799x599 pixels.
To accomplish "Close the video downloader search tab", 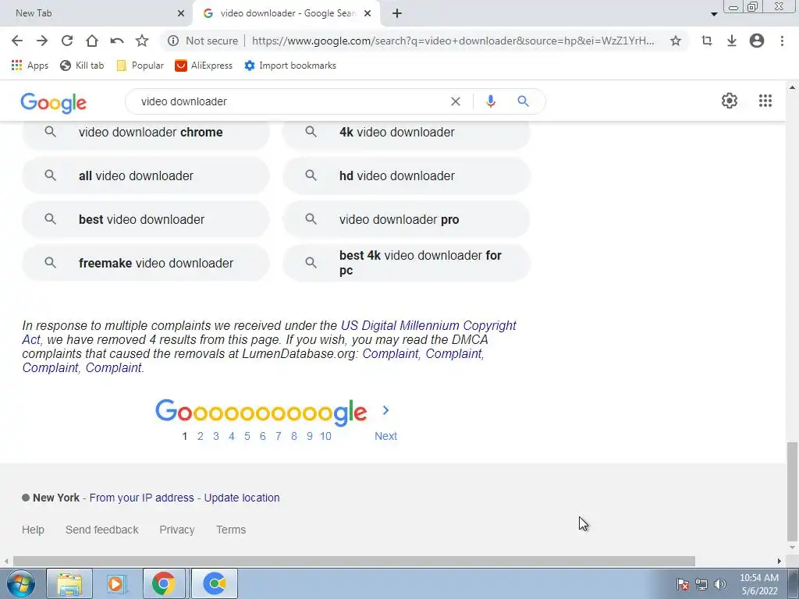I will [368, 14].
